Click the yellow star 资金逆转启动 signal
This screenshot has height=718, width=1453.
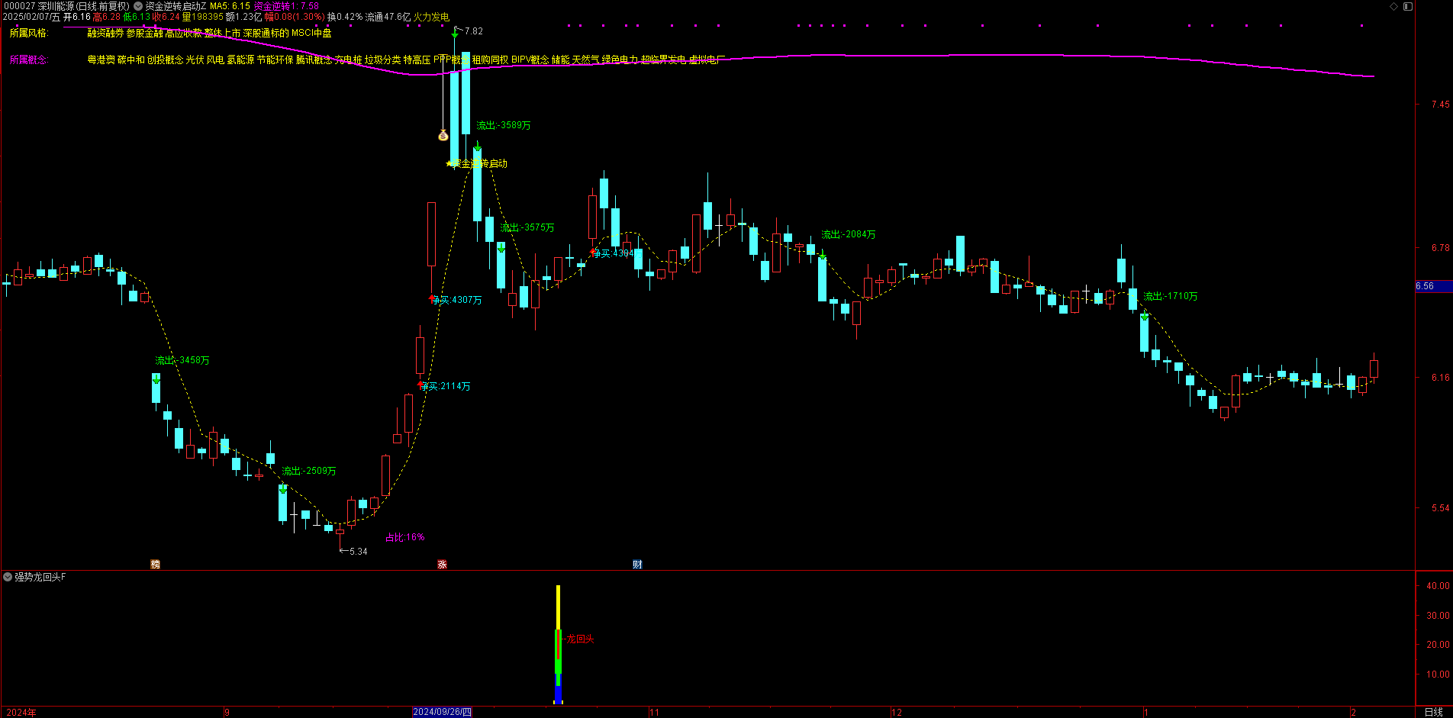click(x=477, y=163)
